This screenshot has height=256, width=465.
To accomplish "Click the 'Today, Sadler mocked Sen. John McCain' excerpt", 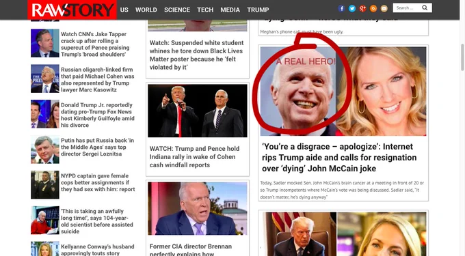I will [342, 190].
